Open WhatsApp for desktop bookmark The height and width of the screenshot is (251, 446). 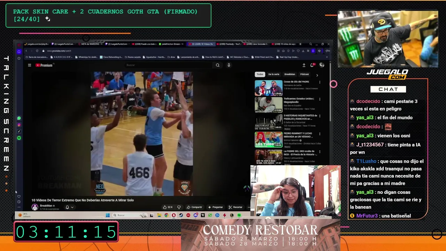[86, 57]
